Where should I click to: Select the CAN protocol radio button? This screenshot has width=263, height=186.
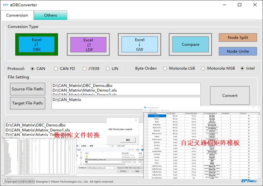[x=33, y=69]
